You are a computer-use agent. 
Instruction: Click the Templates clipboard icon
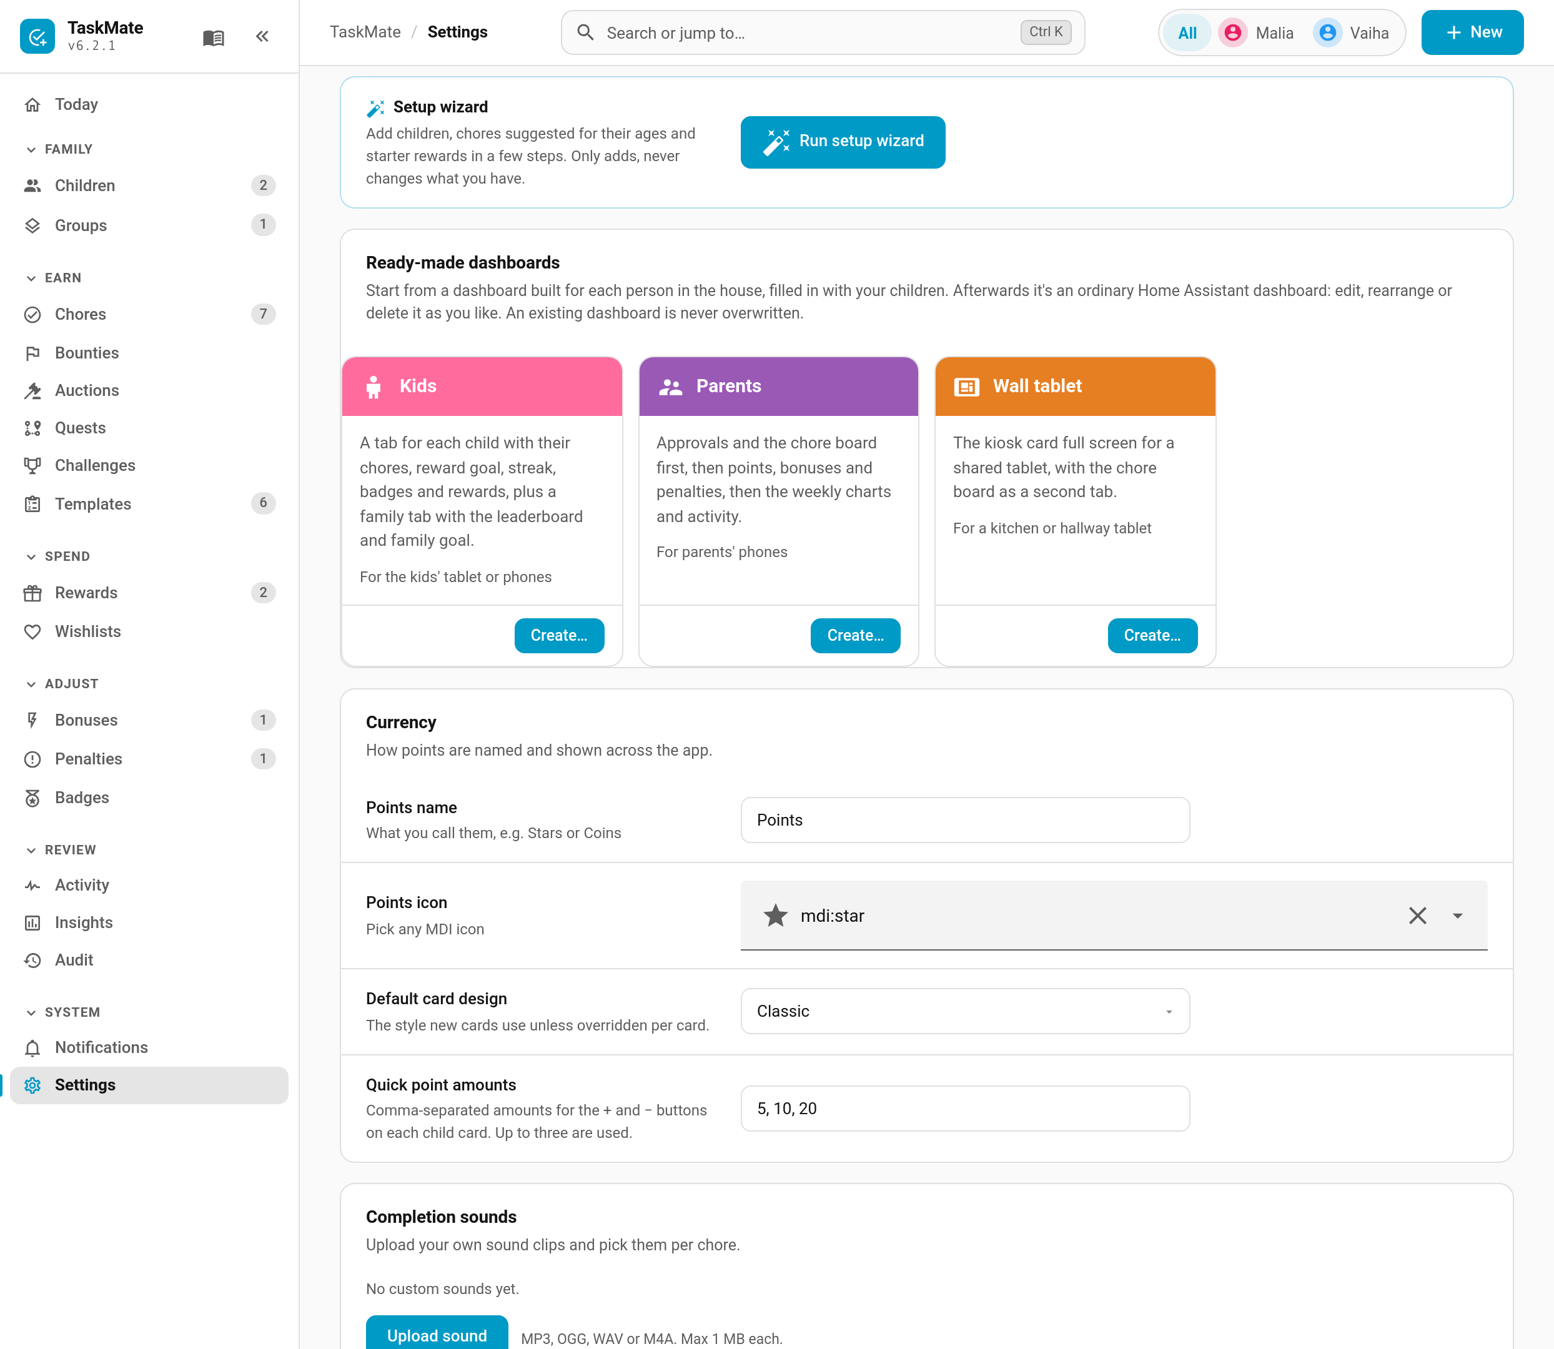32,505
